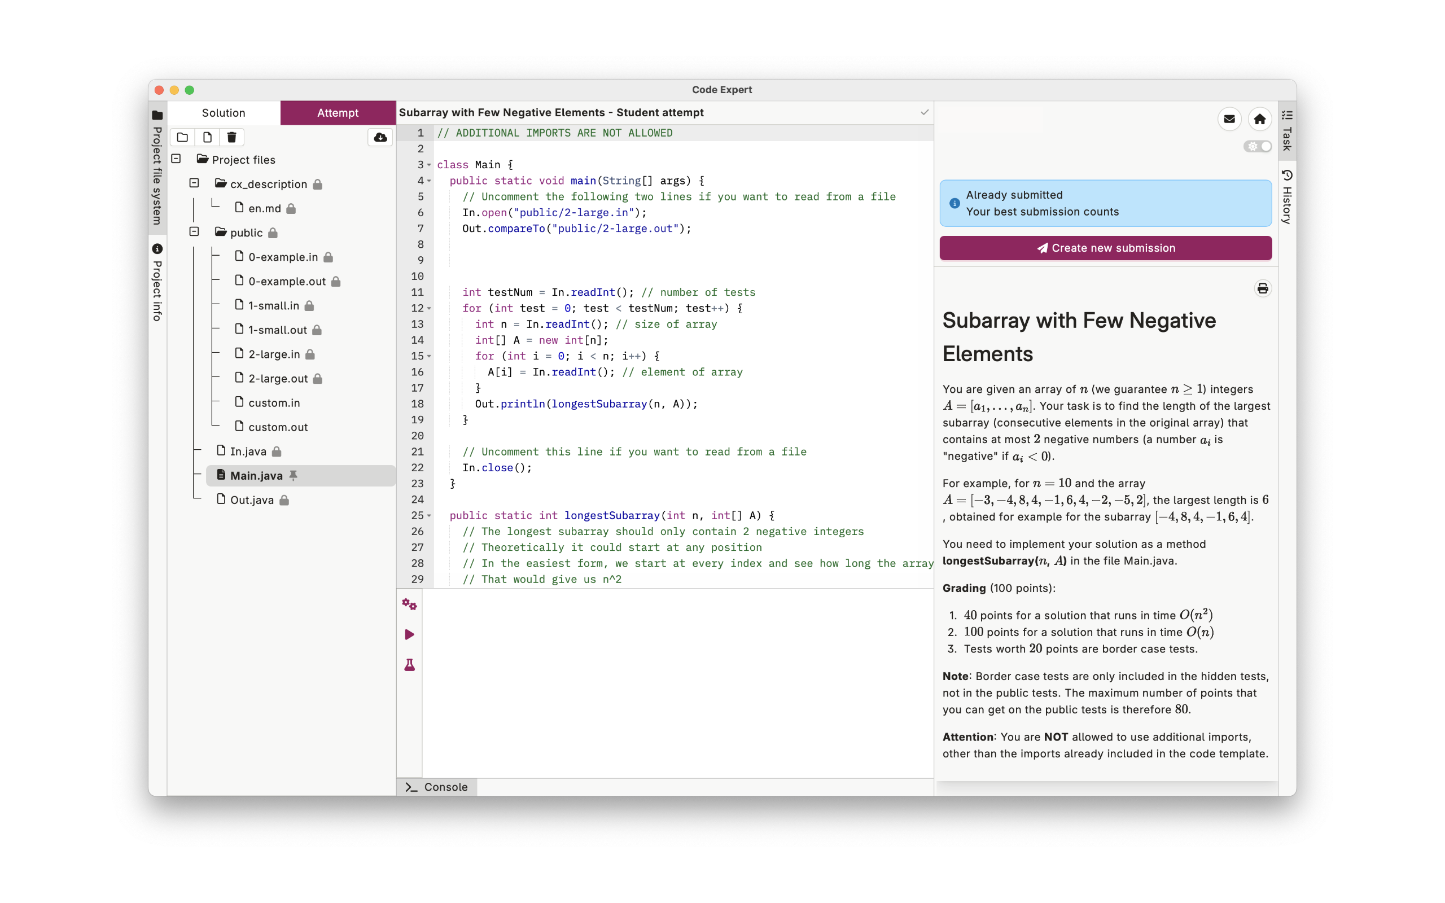Click the gears compile settings icon
Image resolution: width=1445 pixels, height=903 pixels.
point(409,604)
